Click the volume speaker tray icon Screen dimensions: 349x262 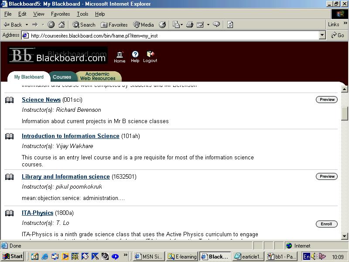tap(314, 256)
